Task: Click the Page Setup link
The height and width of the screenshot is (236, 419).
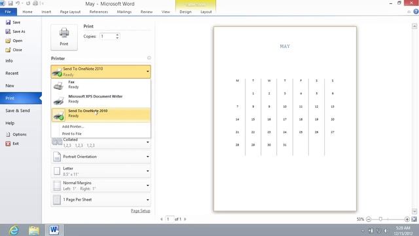Action: 140,211
